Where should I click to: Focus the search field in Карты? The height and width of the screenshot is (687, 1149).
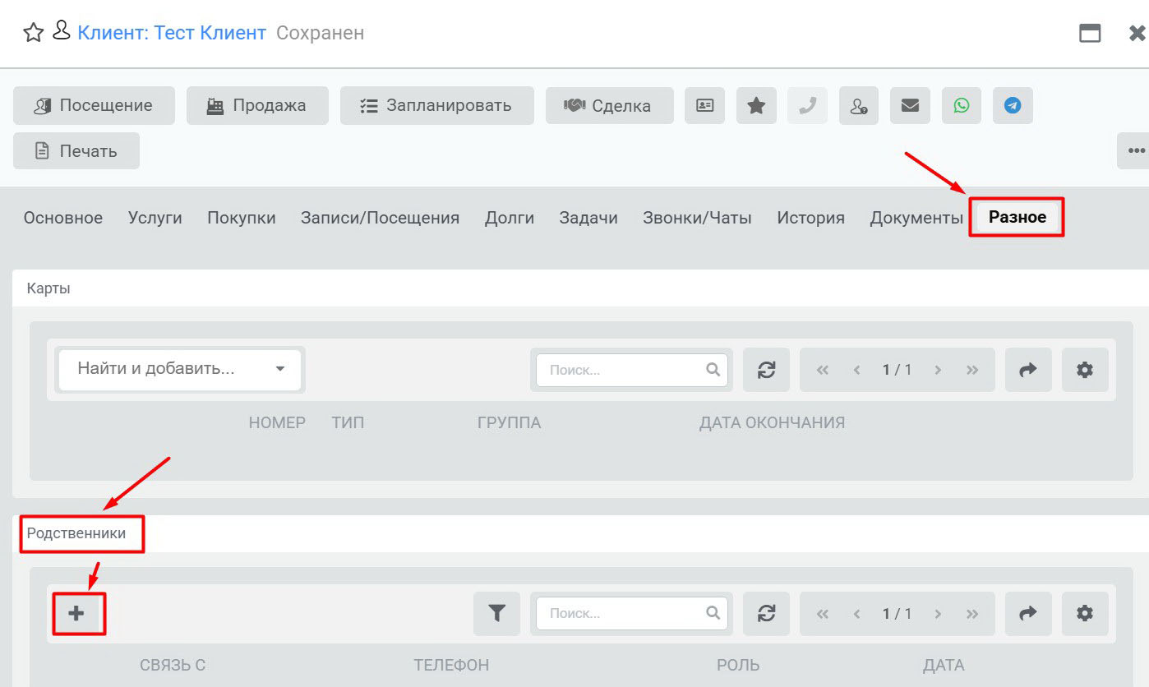pos(632,370)
